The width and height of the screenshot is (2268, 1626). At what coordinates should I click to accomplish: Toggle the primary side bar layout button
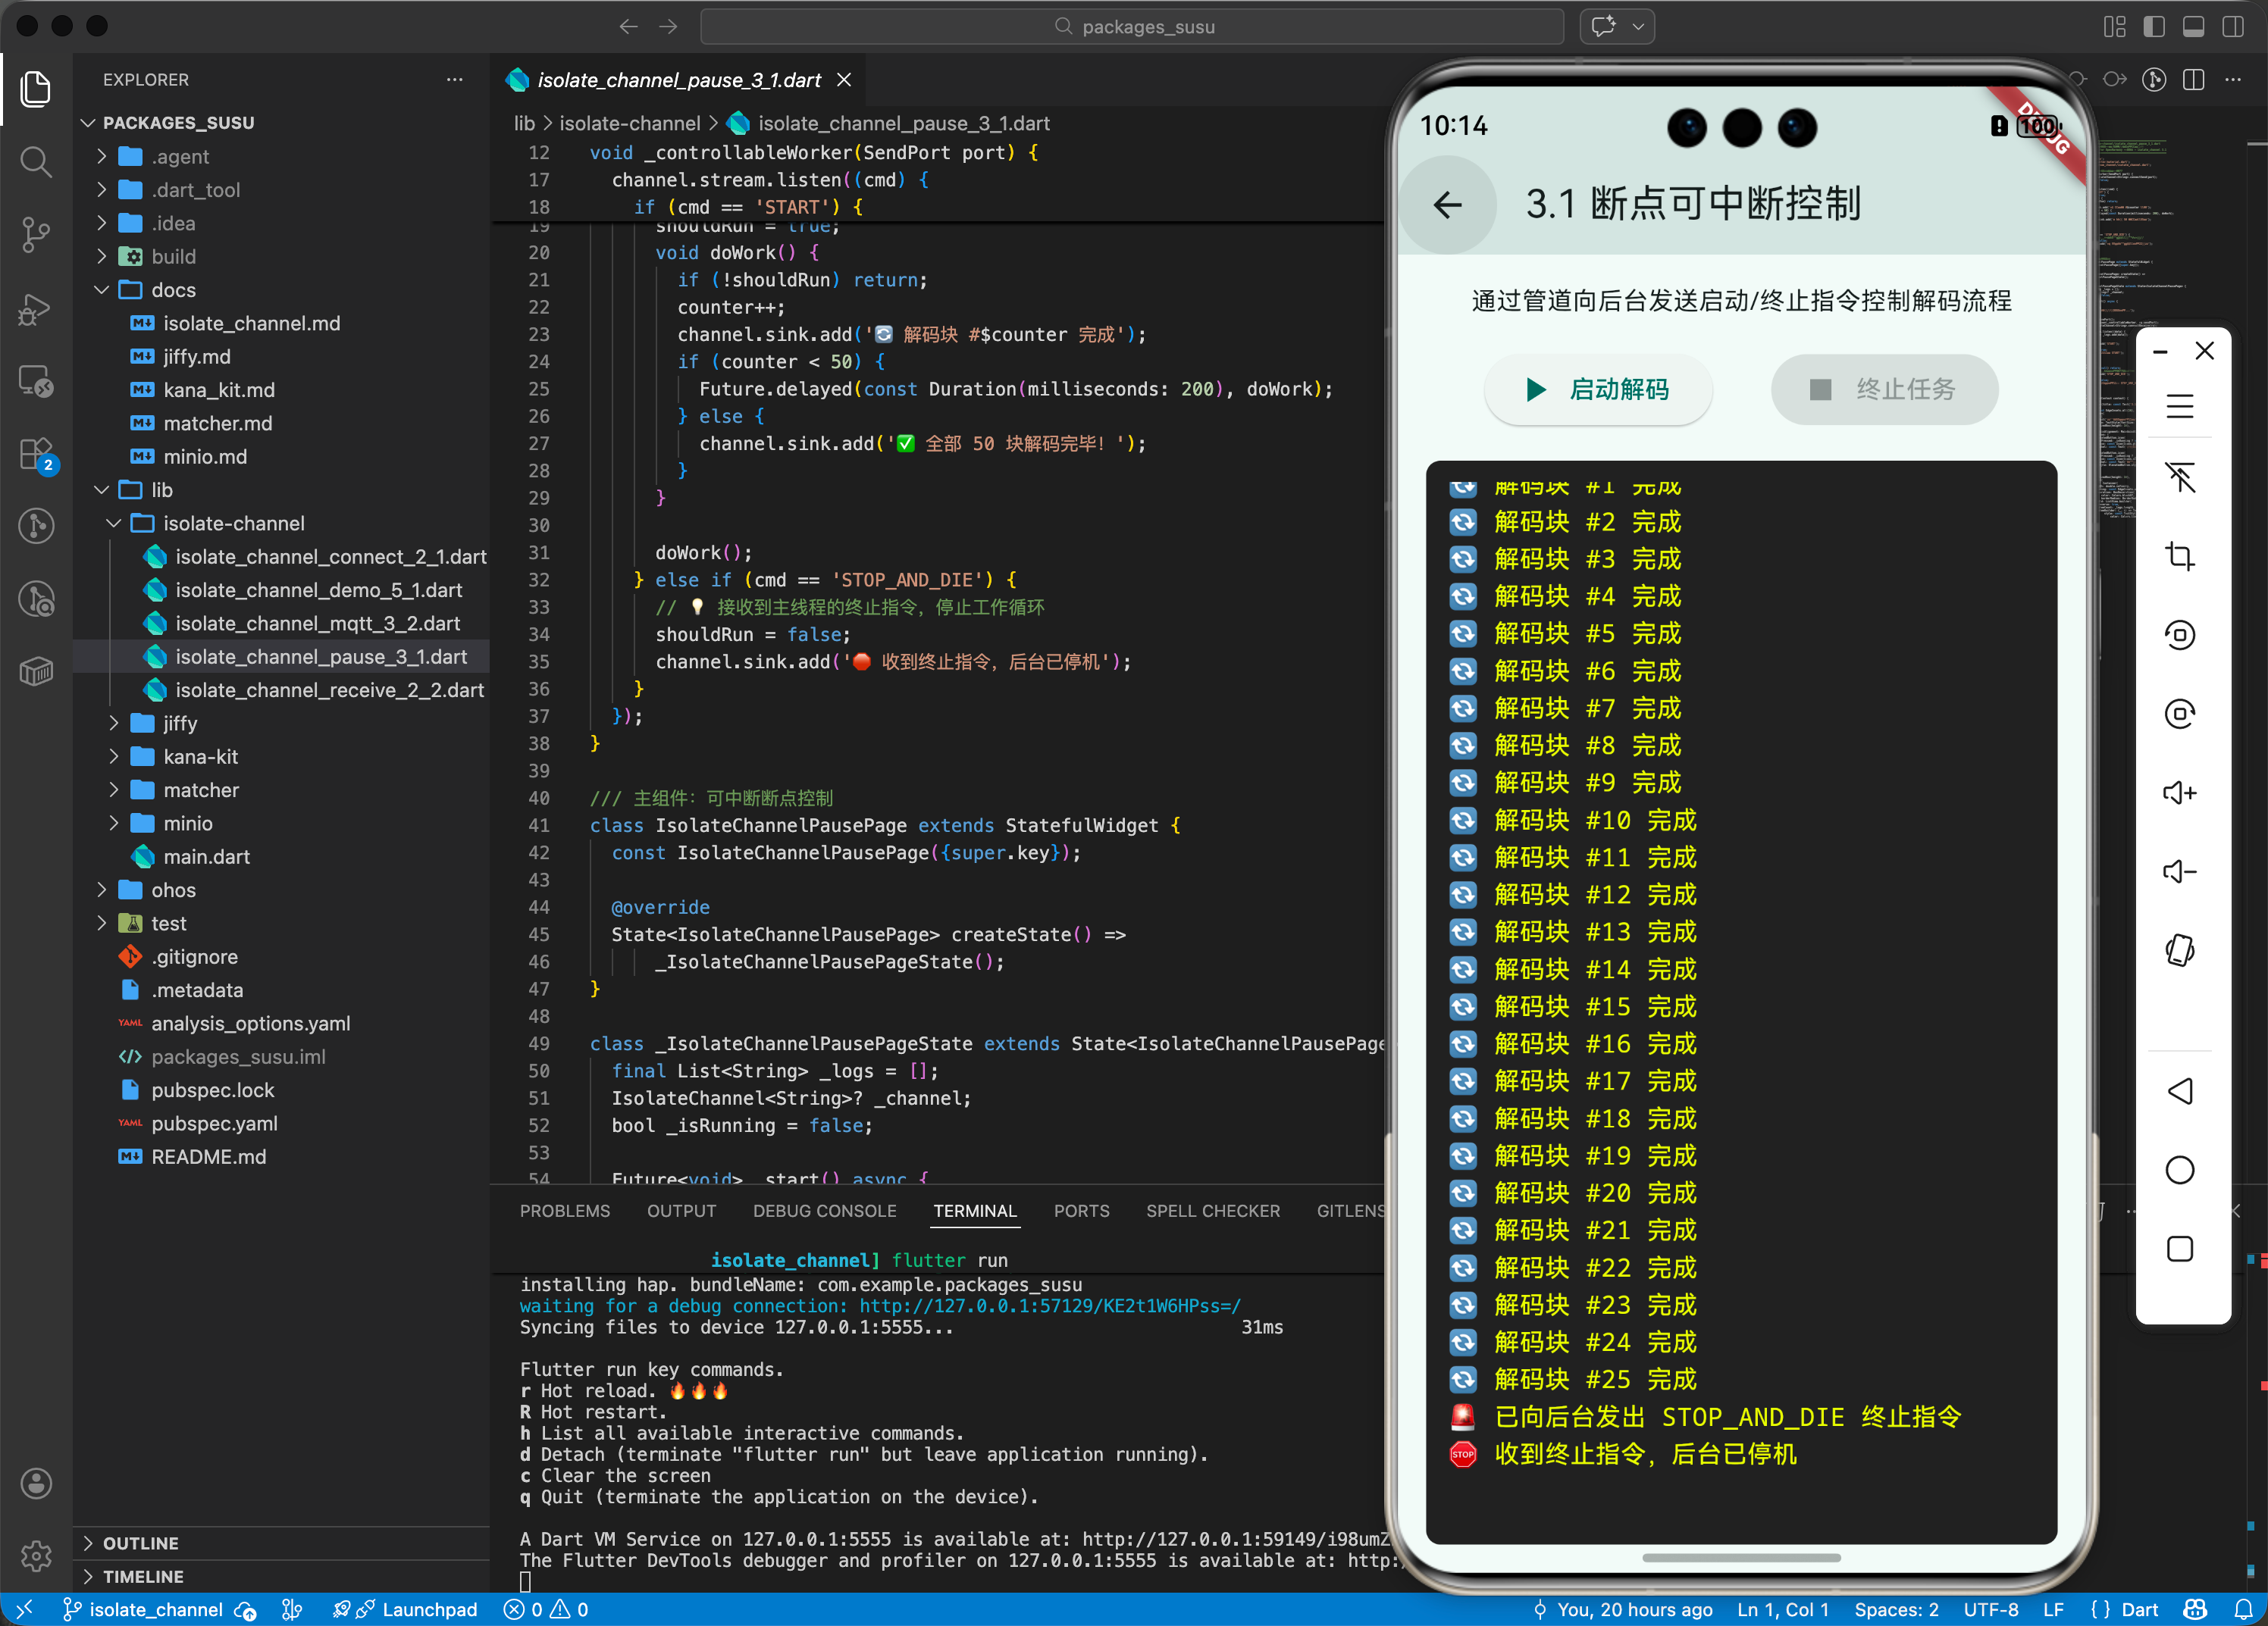coord(2154,27)
